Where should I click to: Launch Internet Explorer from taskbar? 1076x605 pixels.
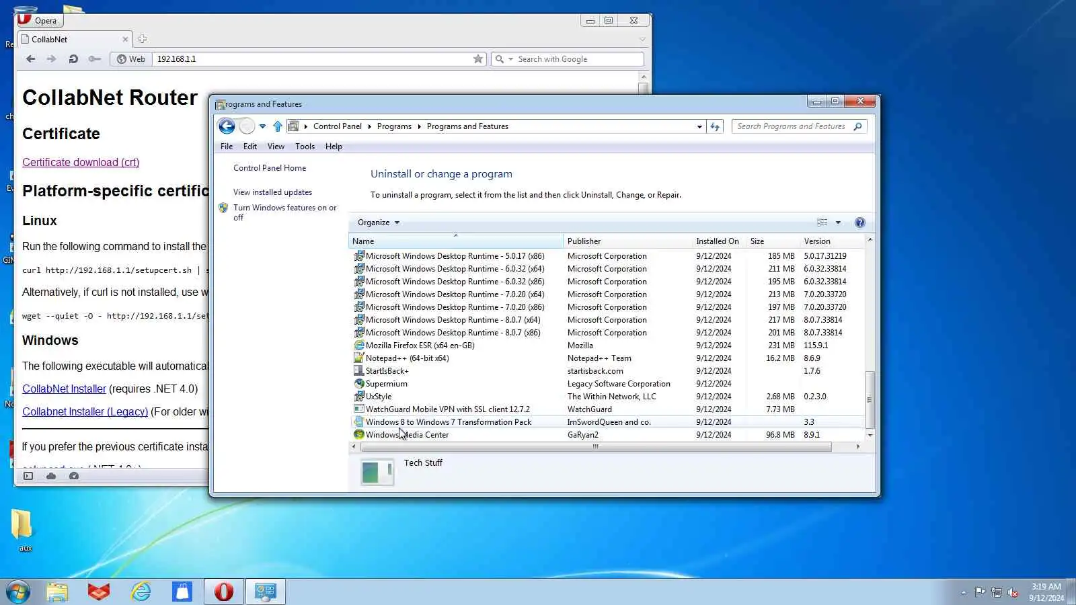(141, 592)
